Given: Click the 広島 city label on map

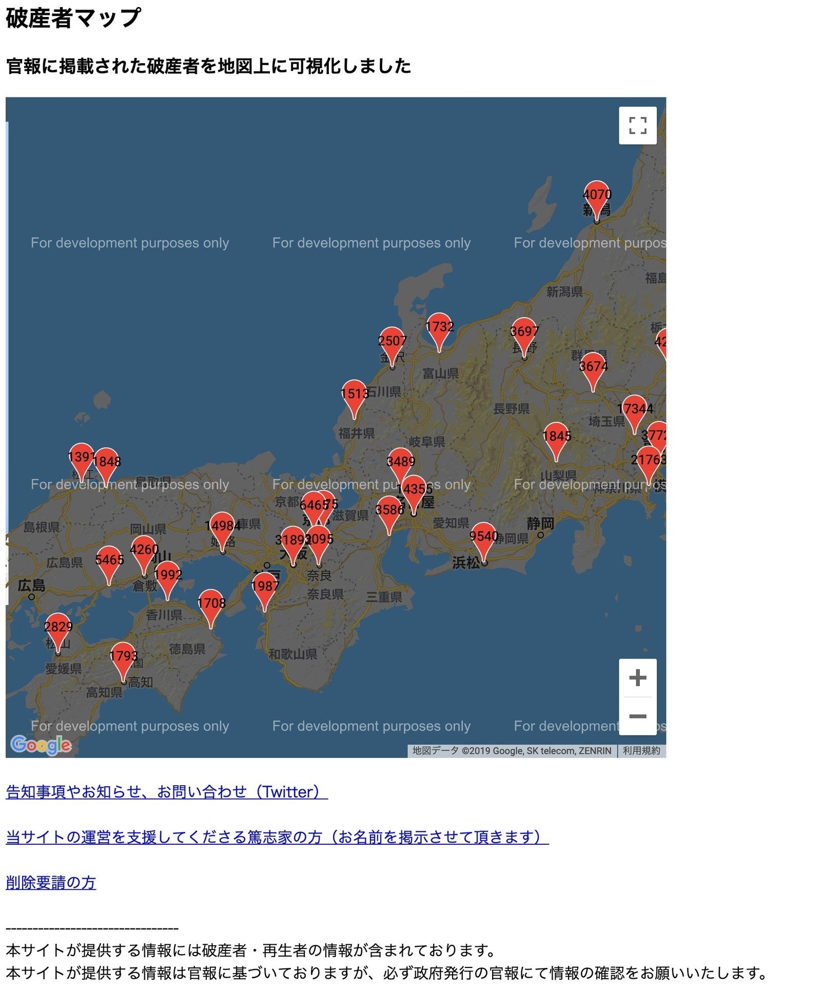Looking at the screenshot, I should coord(31,585).
